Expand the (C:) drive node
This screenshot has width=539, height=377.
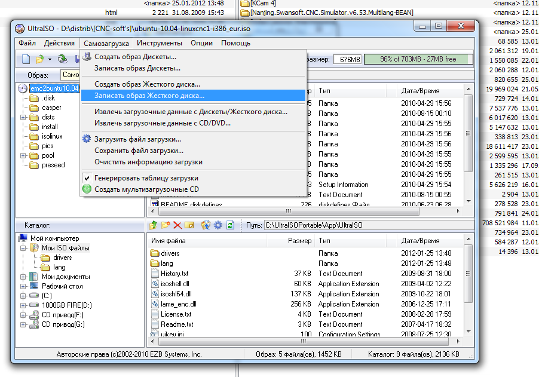(x=23, y=296)
